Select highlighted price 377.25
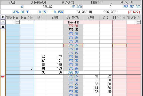The width and height of the screenshot is (143, 96). (x=73, y=45)
